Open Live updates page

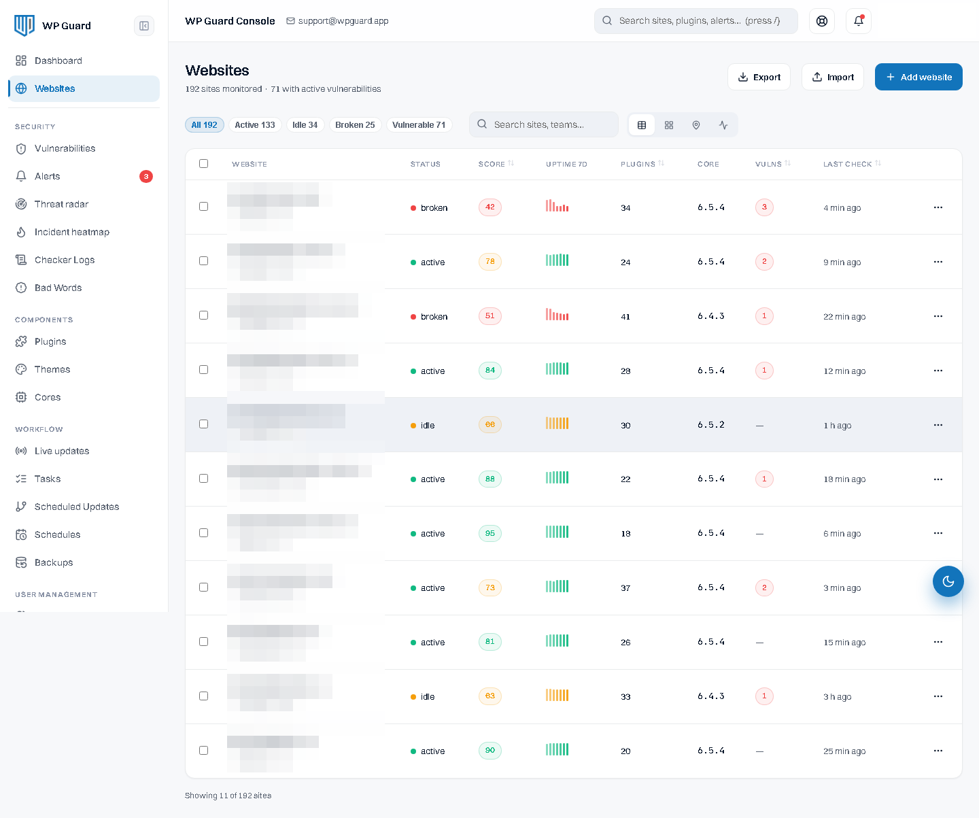84,451
